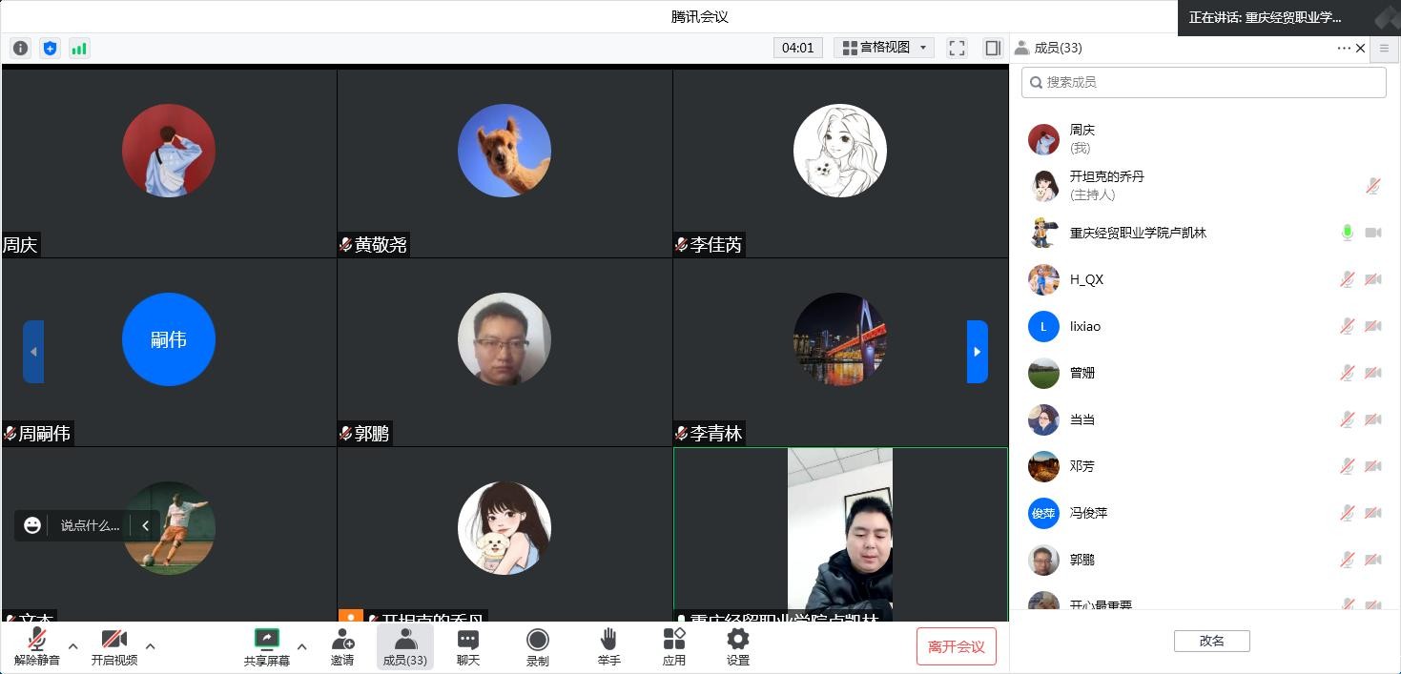The image size is (1401, 674).
Task: Open the blue security shield icon
Action: tap(50, 48)
